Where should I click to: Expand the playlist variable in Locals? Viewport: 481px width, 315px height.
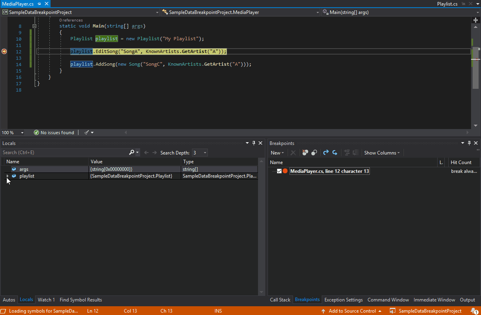click(7, 176)
